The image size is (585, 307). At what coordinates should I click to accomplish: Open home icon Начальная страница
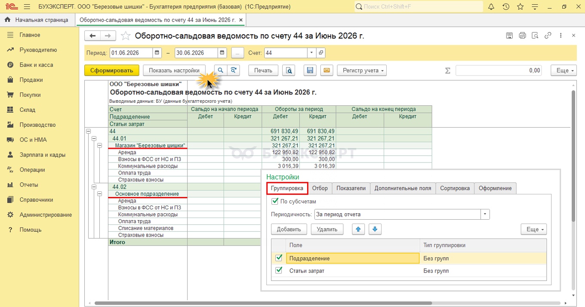[x=7, y=20]
